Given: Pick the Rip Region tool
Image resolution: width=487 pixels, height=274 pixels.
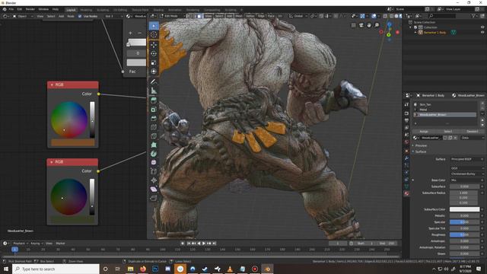Looking at the screenshot, I should [154, 198].
